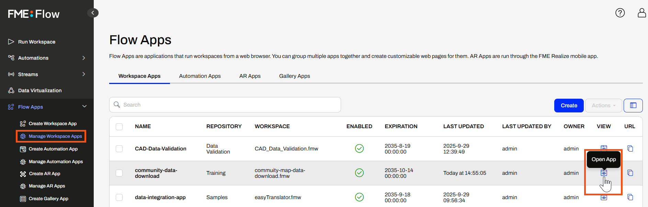Copy URL for data-integration-app
Viewport: 648px width, 207px height.
630,197
